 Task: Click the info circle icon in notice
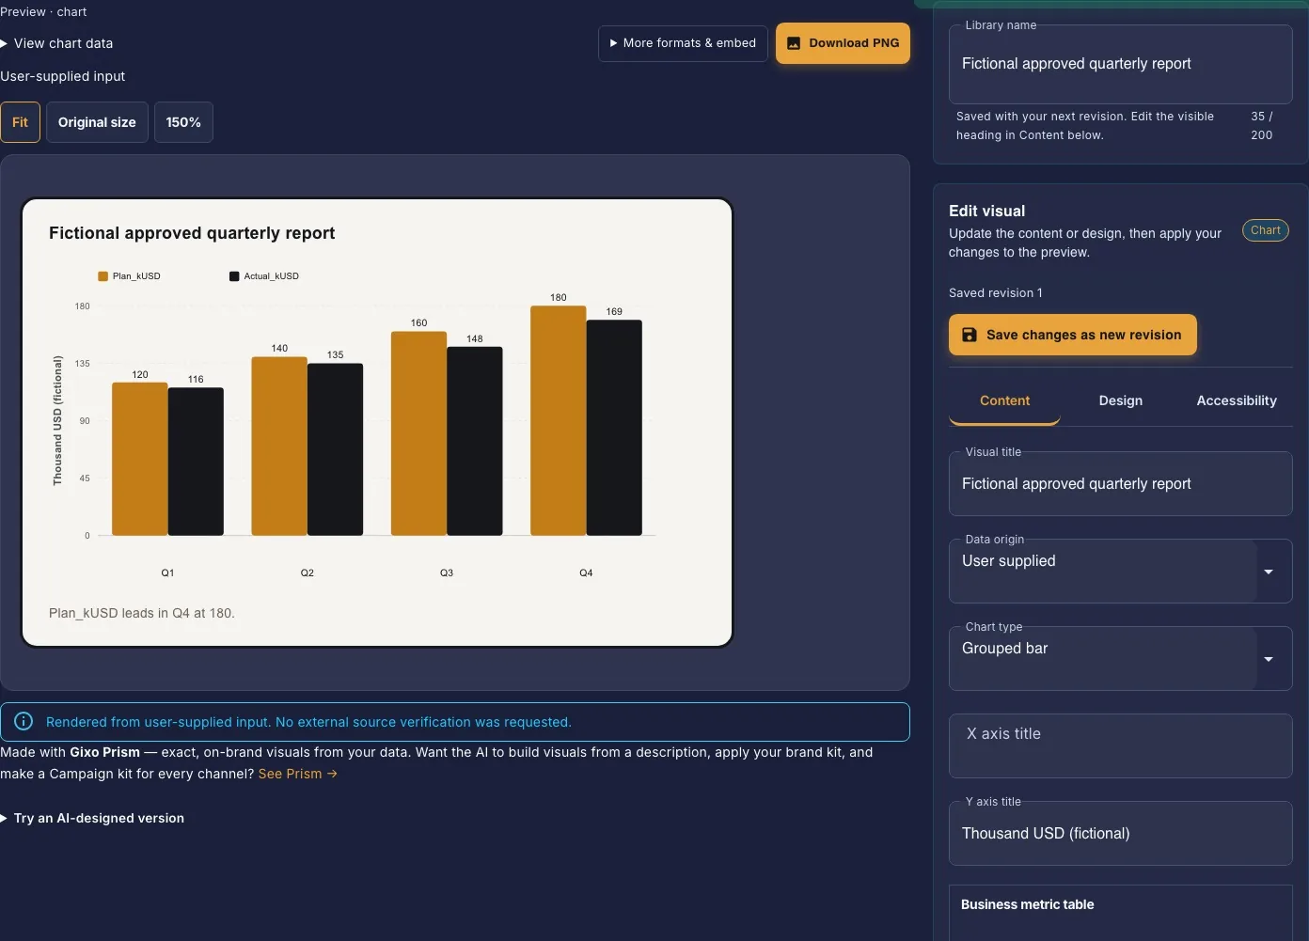24,721
